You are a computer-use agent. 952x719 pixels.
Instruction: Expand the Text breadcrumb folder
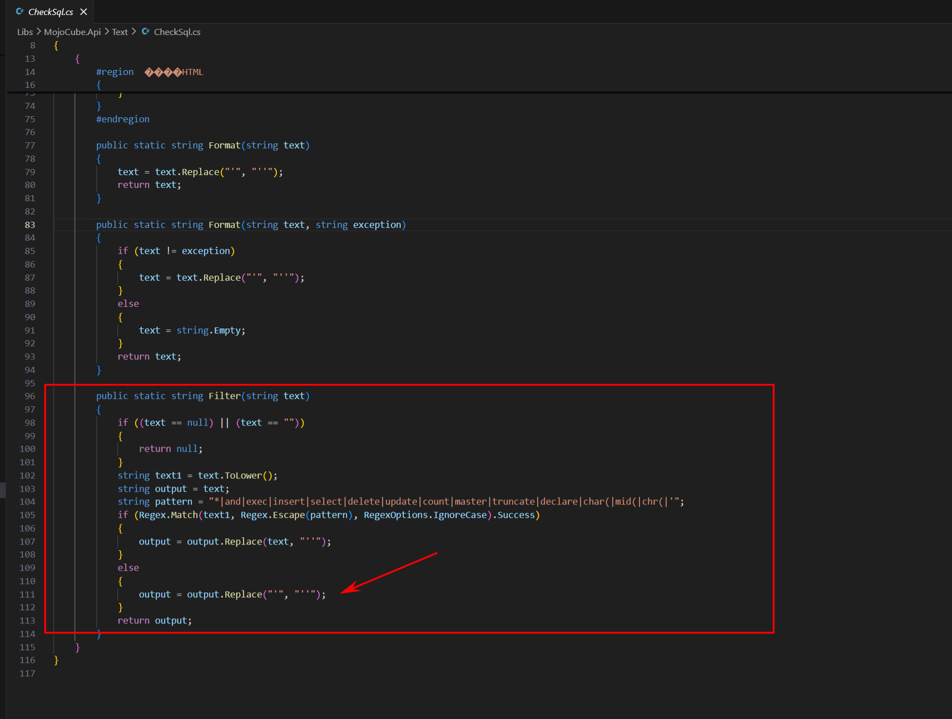pos(120,32)
